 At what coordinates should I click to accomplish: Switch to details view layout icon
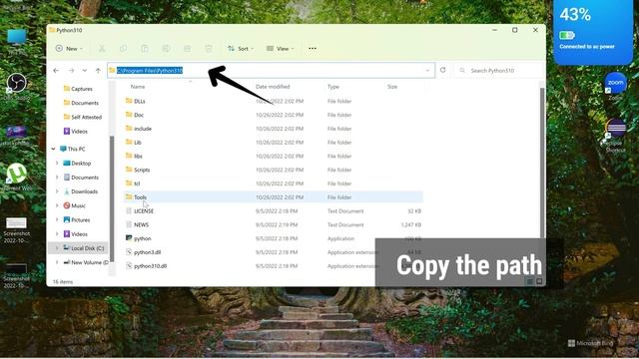click(530, 281)
